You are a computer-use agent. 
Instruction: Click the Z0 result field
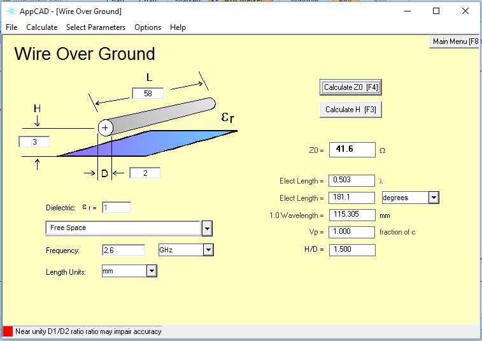(x=351, y=150)
